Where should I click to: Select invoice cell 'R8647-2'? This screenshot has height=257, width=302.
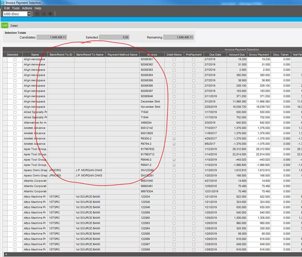point(152,165)
